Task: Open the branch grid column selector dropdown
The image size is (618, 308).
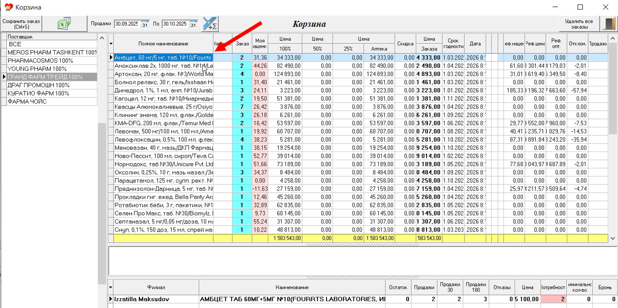Action: coord(111,287)
